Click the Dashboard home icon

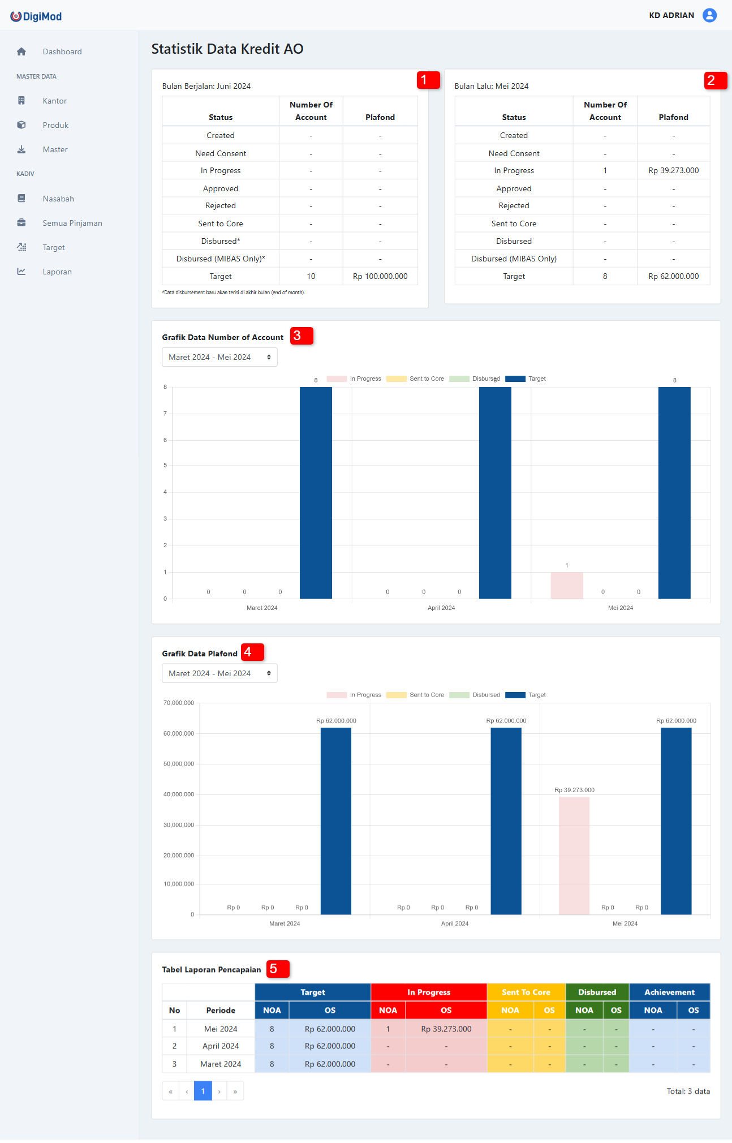(x=21, y=51)
